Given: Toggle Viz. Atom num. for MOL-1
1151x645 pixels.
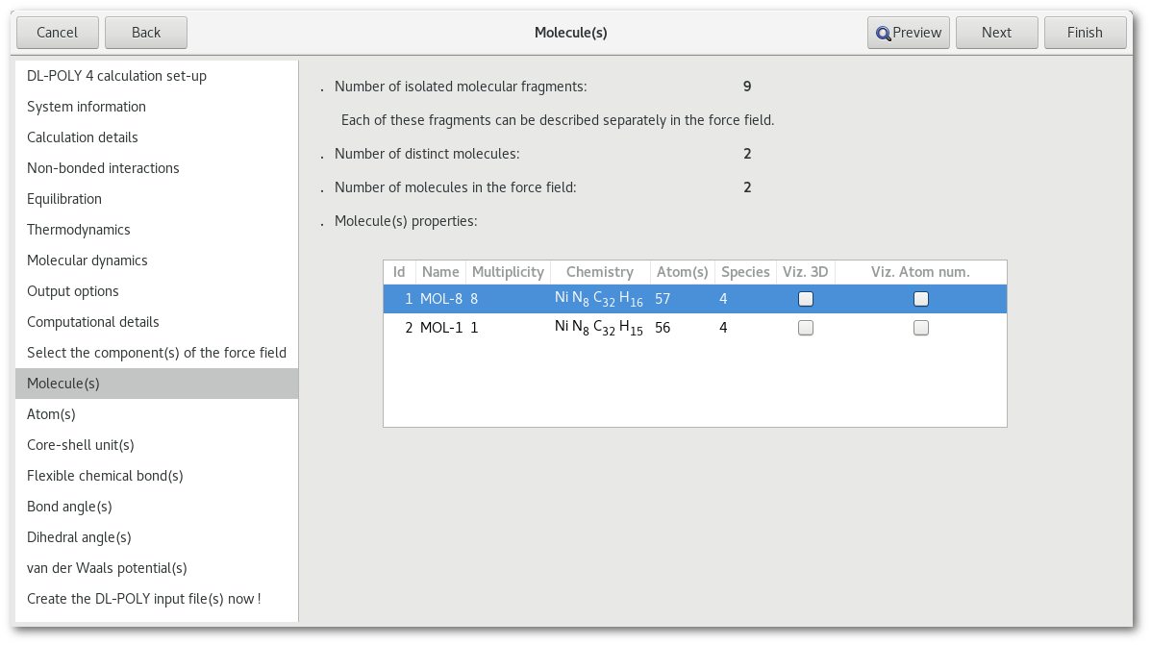Looking at the screenshot, I should tap(921, 328).
